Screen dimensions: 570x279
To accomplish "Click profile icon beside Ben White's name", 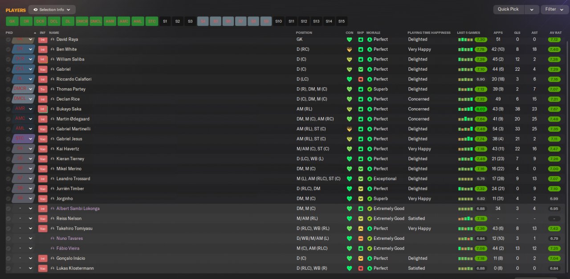I will 53,49.
